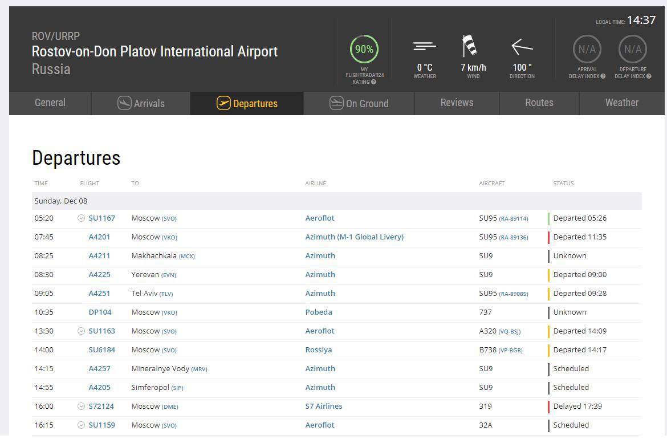
Task: Click the arrival delay N/A circle
Action: pos(587,49)
